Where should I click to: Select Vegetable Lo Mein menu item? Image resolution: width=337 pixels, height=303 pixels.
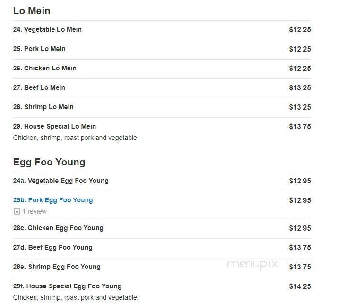[x=47, y=29]
